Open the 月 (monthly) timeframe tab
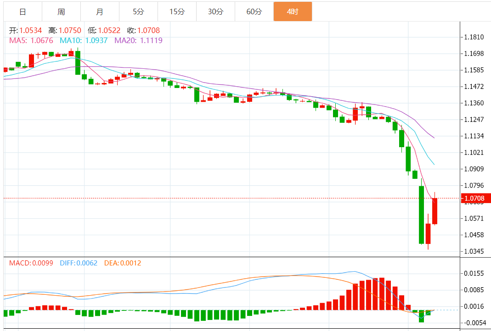 coord(100,11)
